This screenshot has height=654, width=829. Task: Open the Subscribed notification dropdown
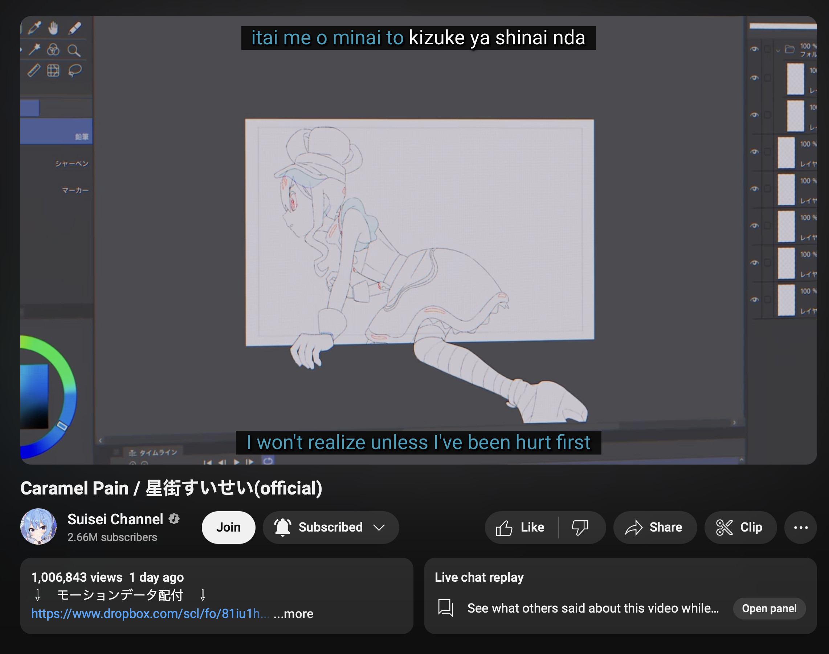pyautogui.click(x=331, y=527)
